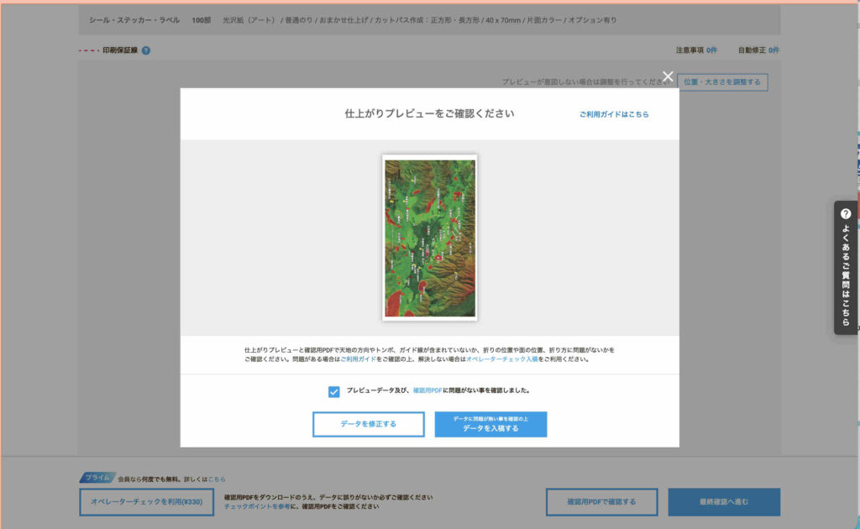Click the 印刷保証線 help question-mark icon
Viewport: 860px width, 529px height.
point(146,50)
